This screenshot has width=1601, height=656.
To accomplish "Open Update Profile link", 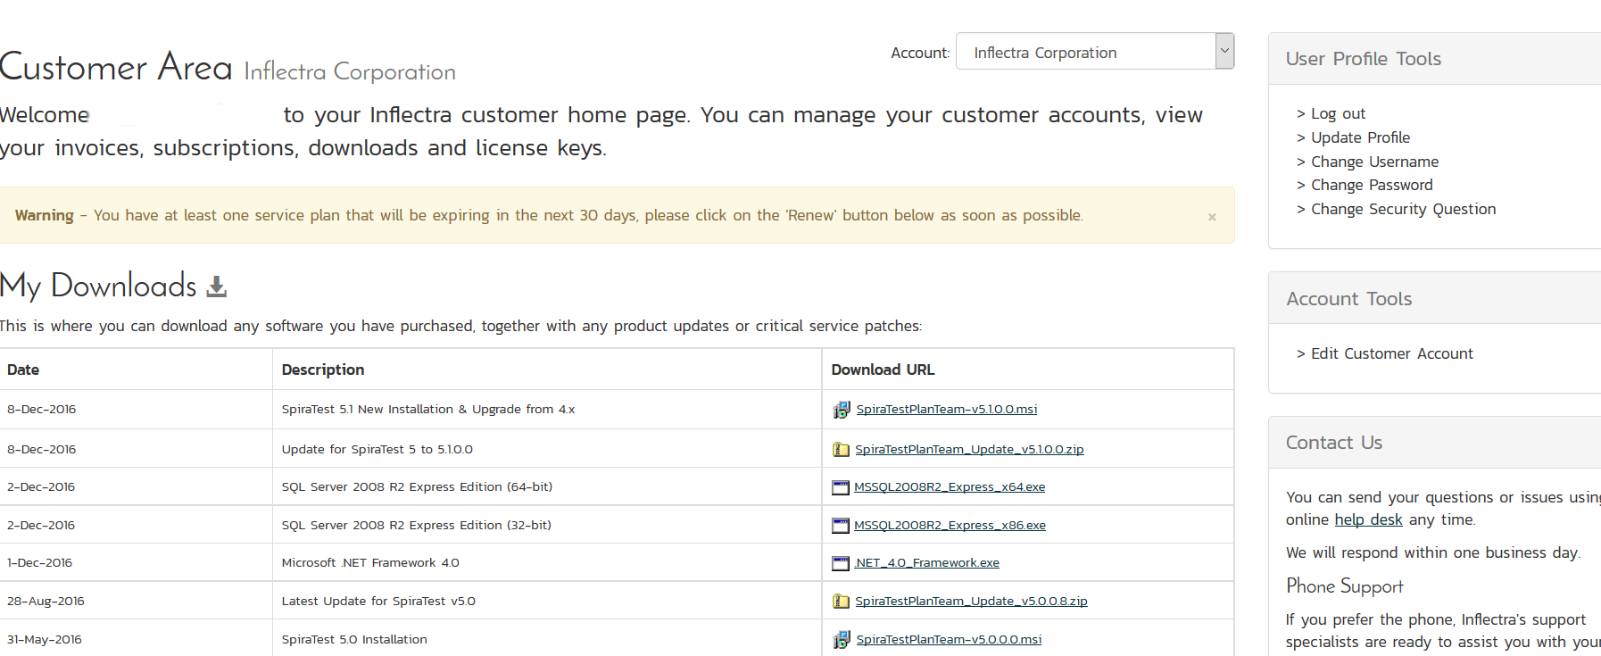I will (x=1360, y=137).
